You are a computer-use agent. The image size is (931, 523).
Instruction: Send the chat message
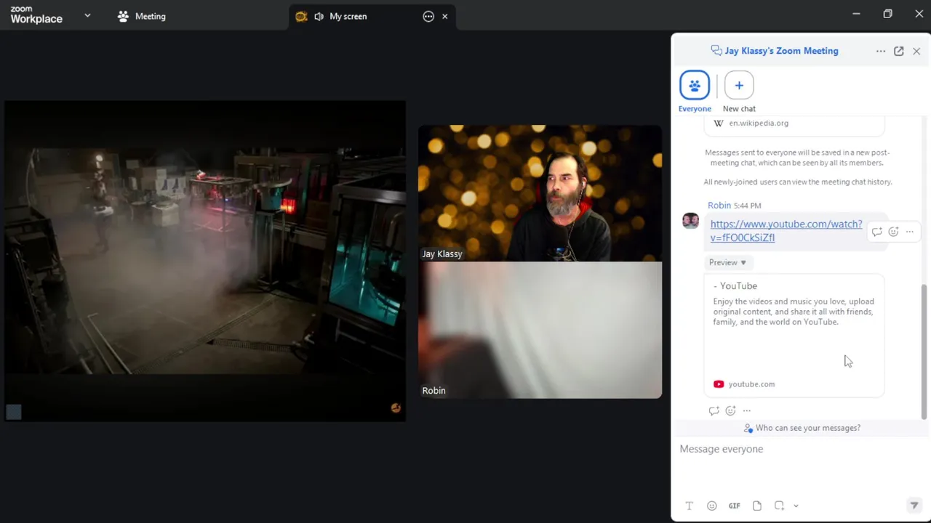914,506
